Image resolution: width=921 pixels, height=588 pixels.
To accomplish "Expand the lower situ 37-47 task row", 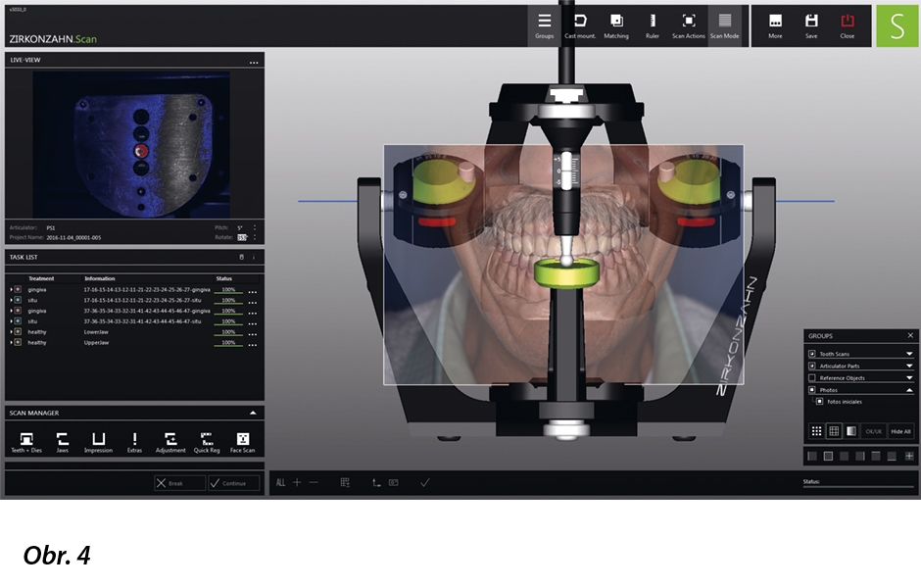I will coord(11,321).
